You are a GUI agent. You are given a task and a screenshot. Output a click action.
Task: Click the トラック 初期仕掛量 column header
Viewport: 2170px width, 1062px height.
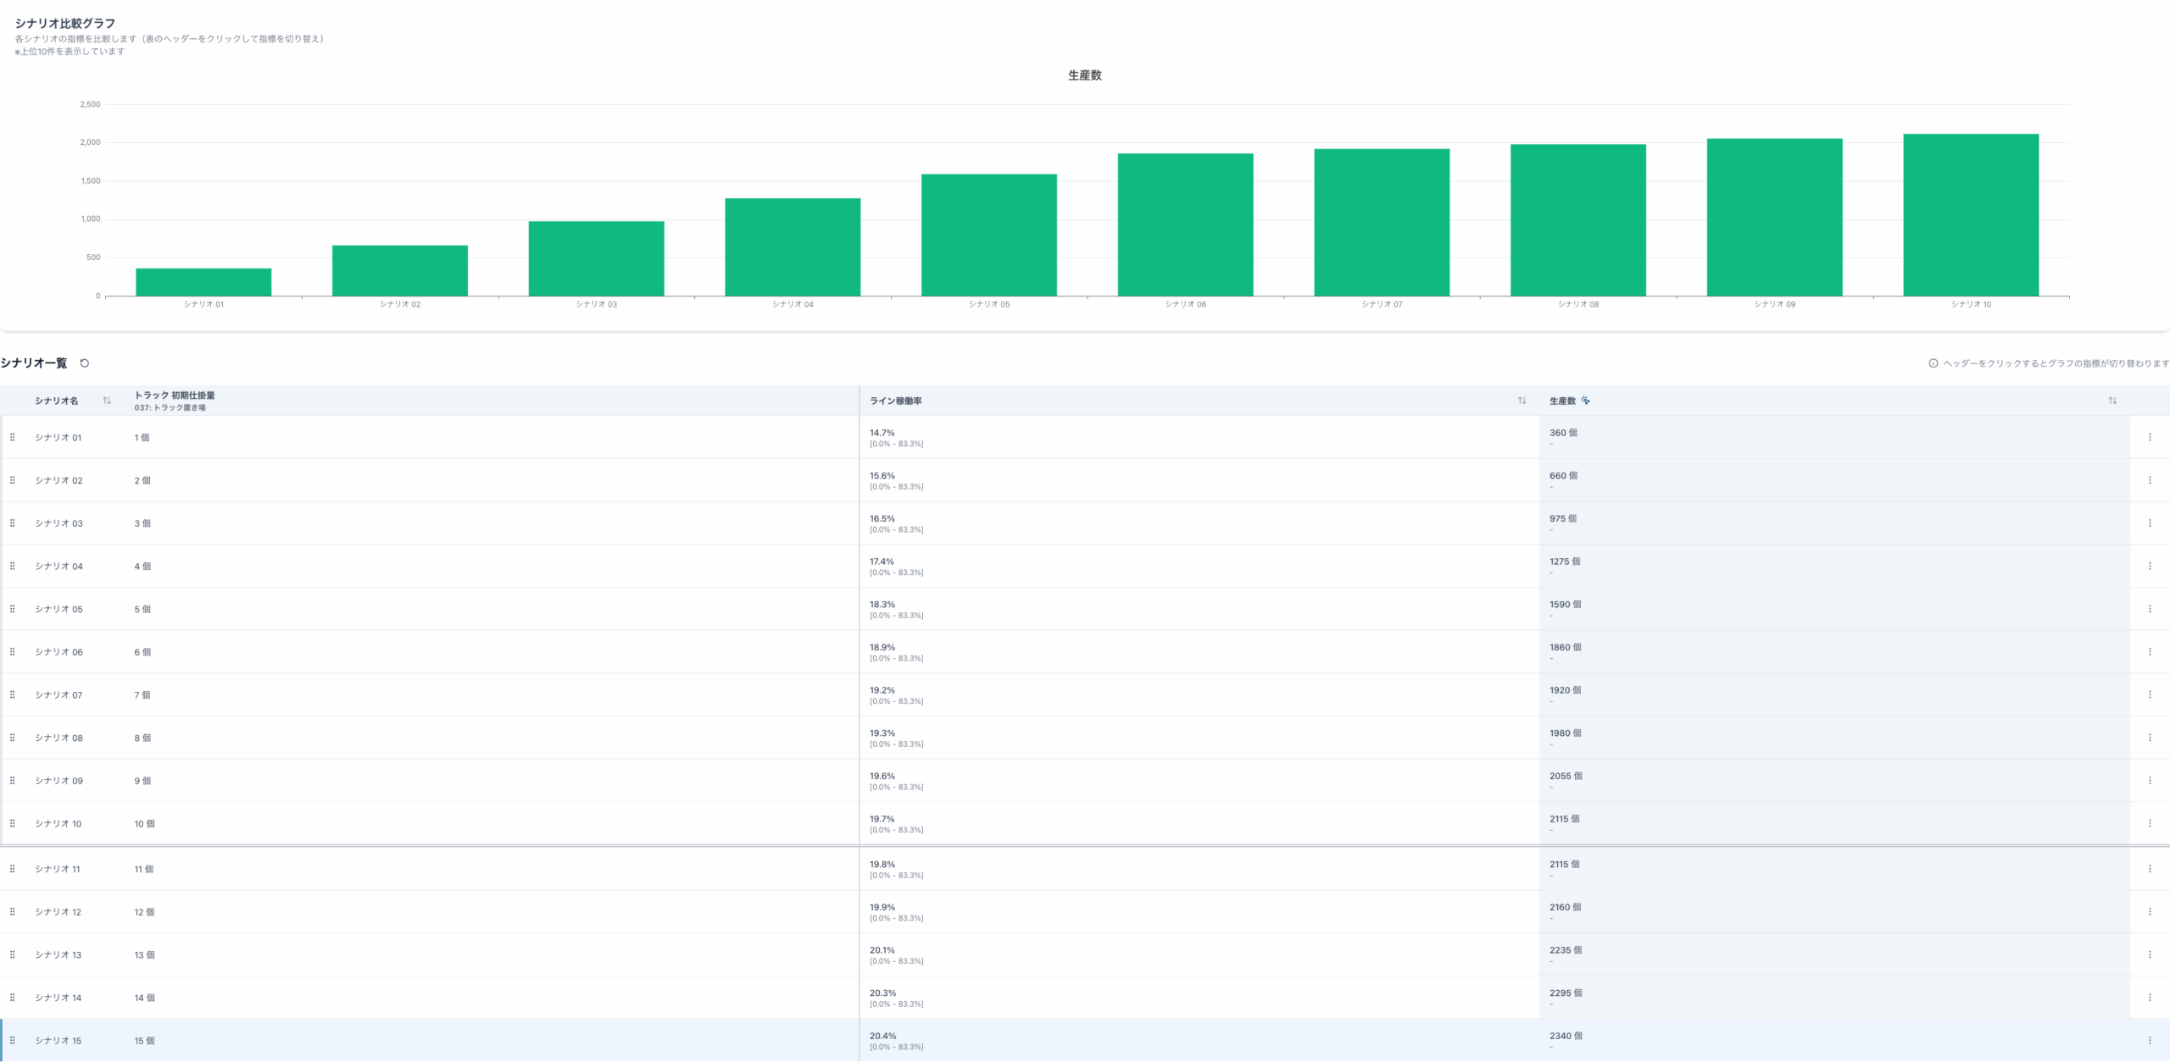175,395
